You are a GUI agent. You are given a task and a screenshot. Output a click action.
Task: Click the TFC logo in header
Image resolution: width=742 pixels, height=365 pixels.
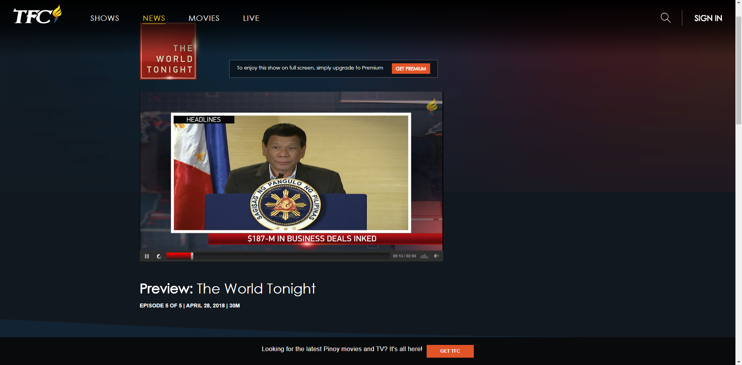click(37, 15)
